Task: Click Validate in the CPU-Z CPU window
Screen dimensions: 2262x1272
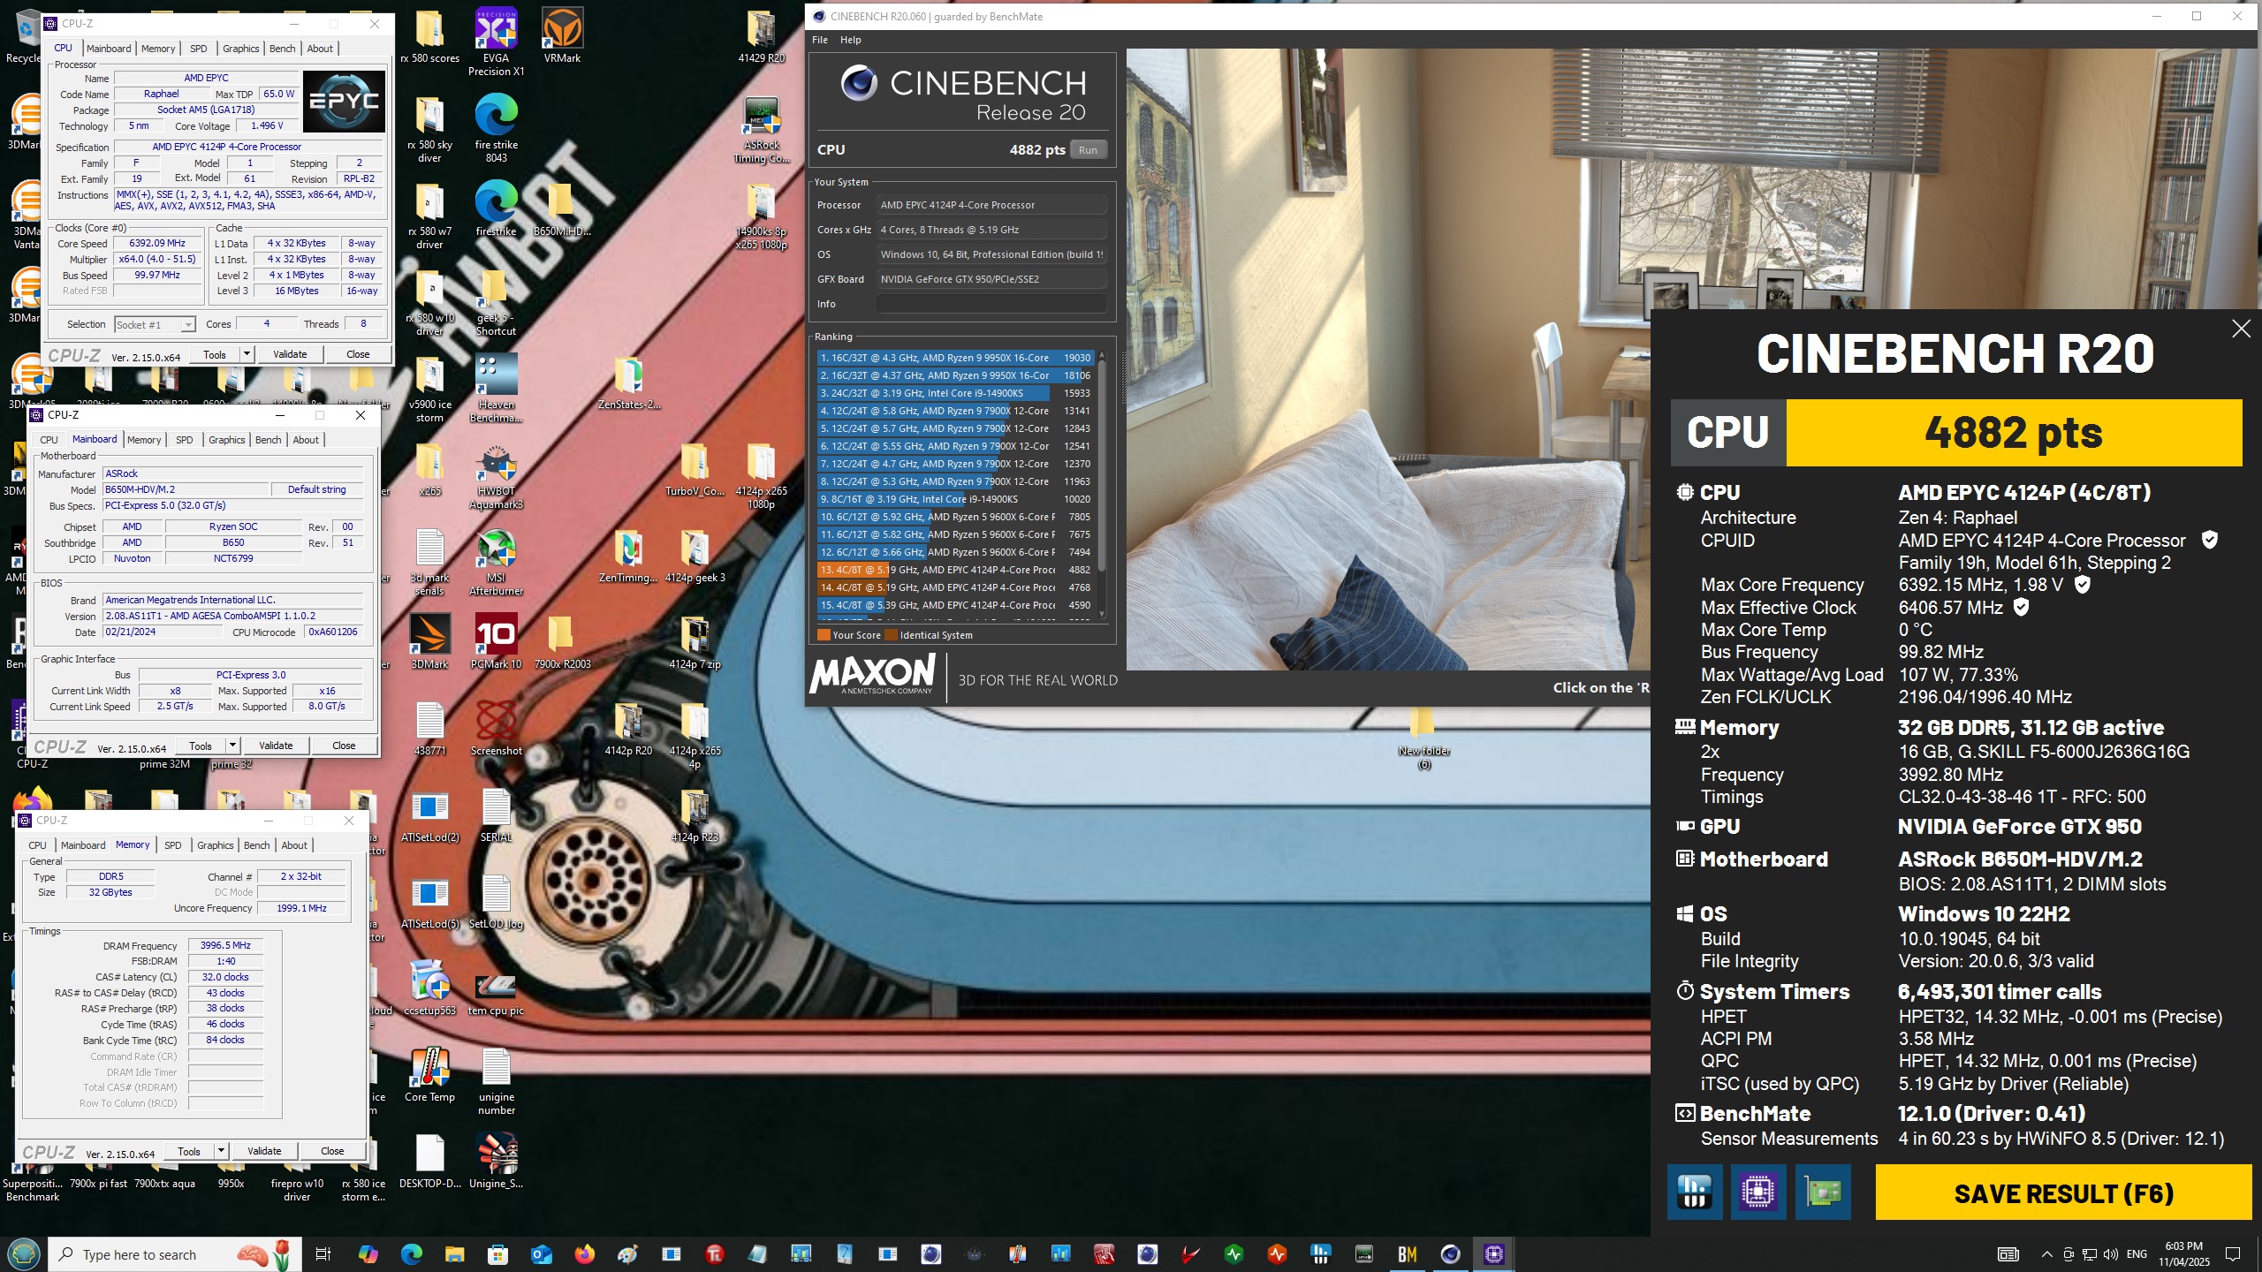Action: click(290, 354)
